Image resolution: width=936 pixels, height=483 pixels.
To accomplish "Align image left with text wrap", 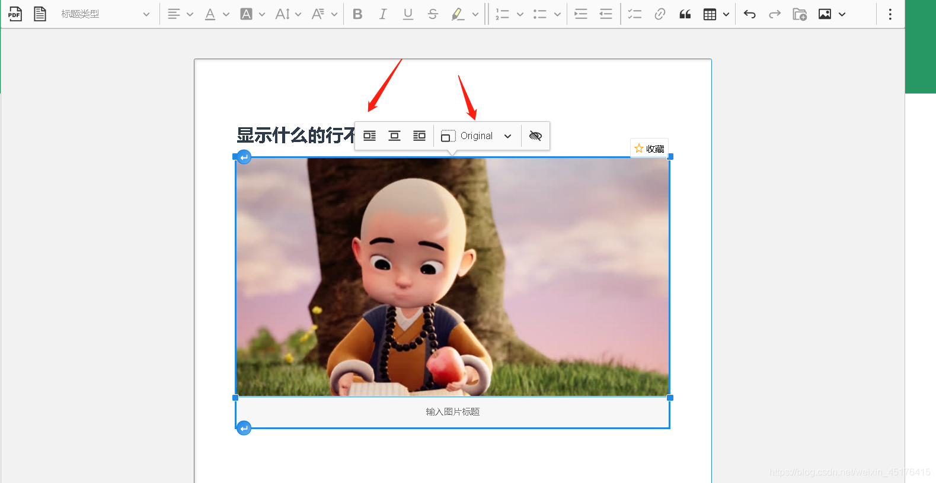I will [x=370, y=136].
